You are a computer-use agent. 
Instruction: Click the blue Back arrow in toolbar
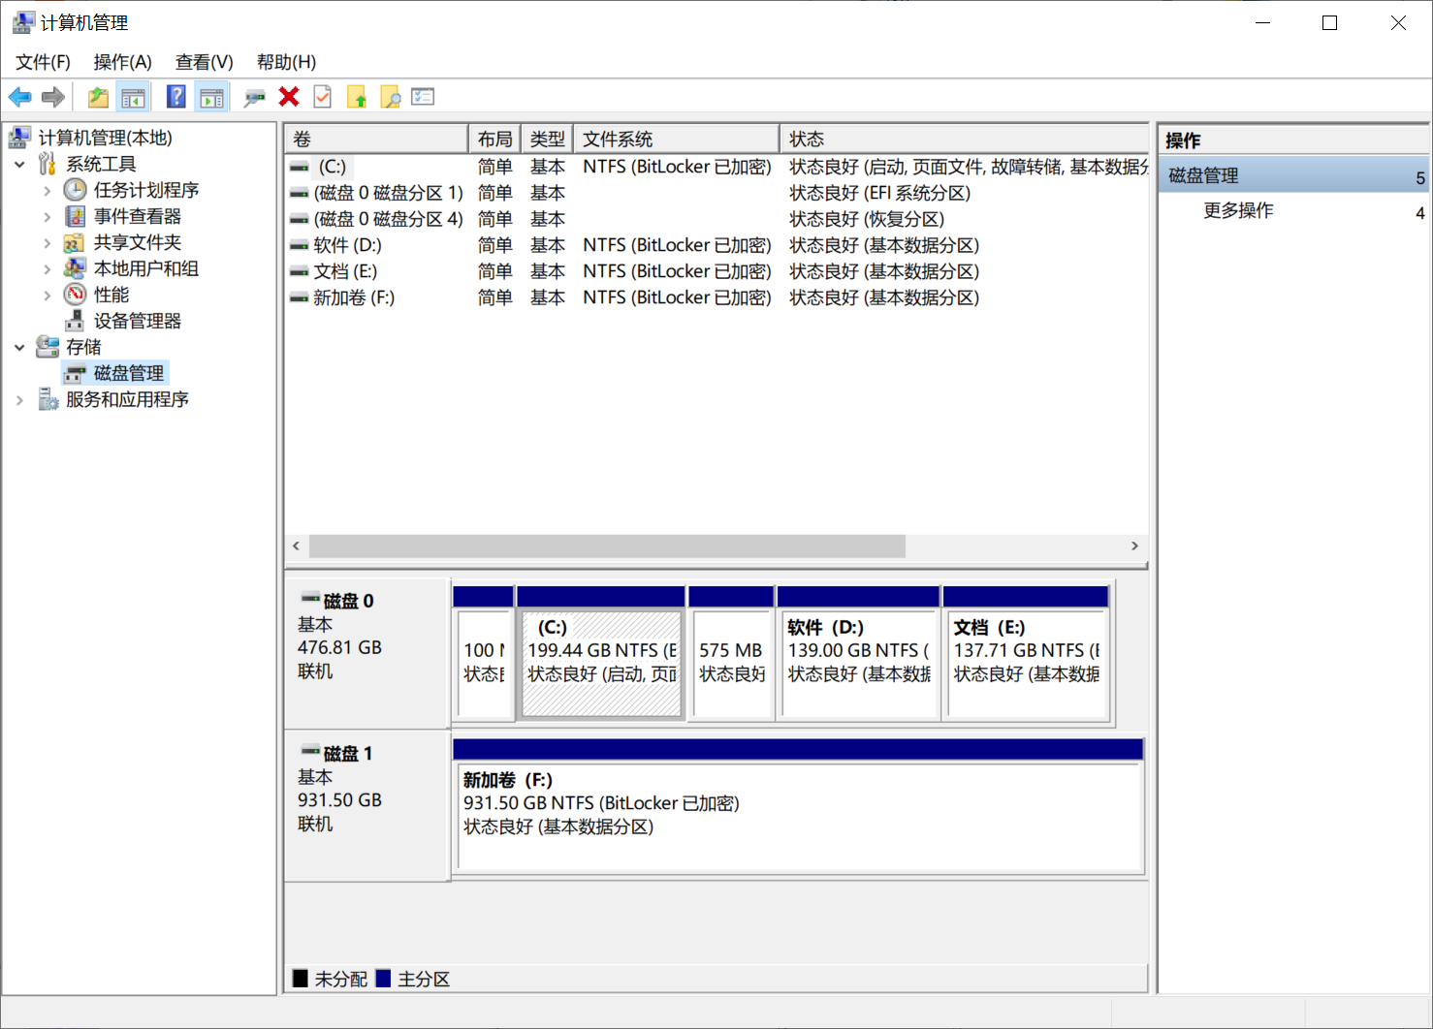[19, 97]
